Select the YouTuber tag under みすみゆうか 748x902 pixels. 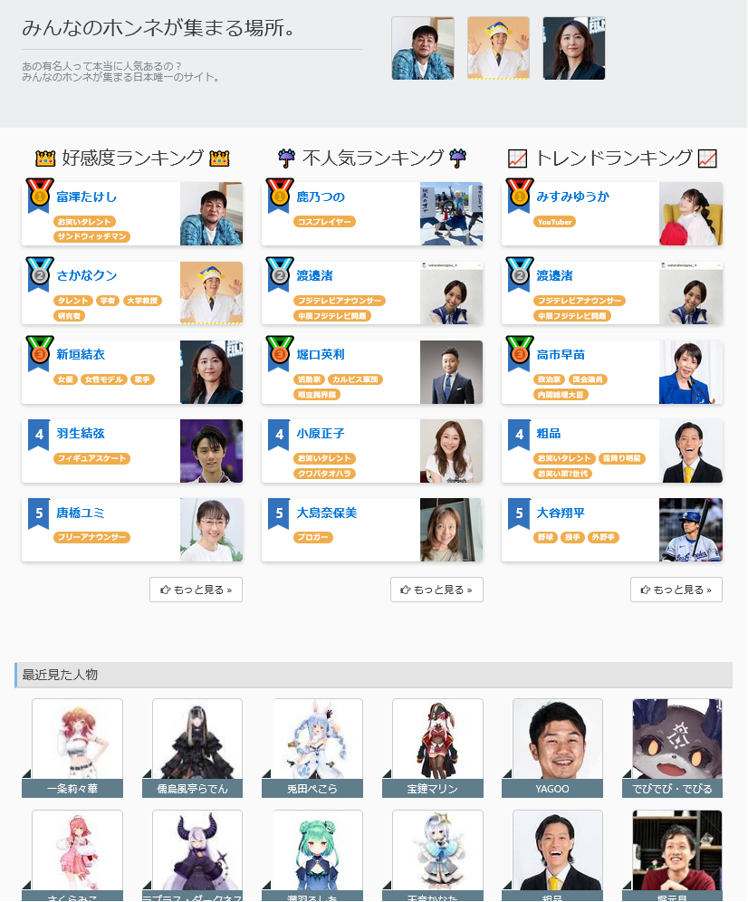click(555, 222)
